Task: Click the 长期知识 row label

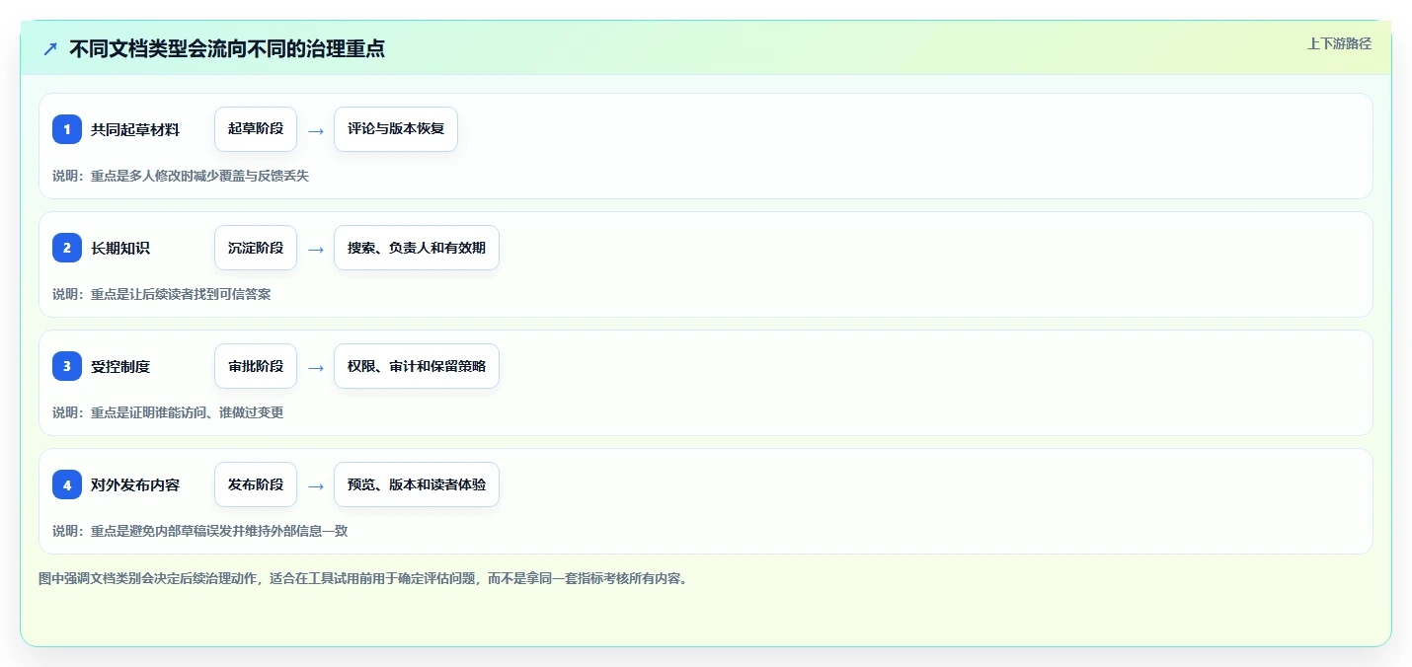Action: [120, 248]
